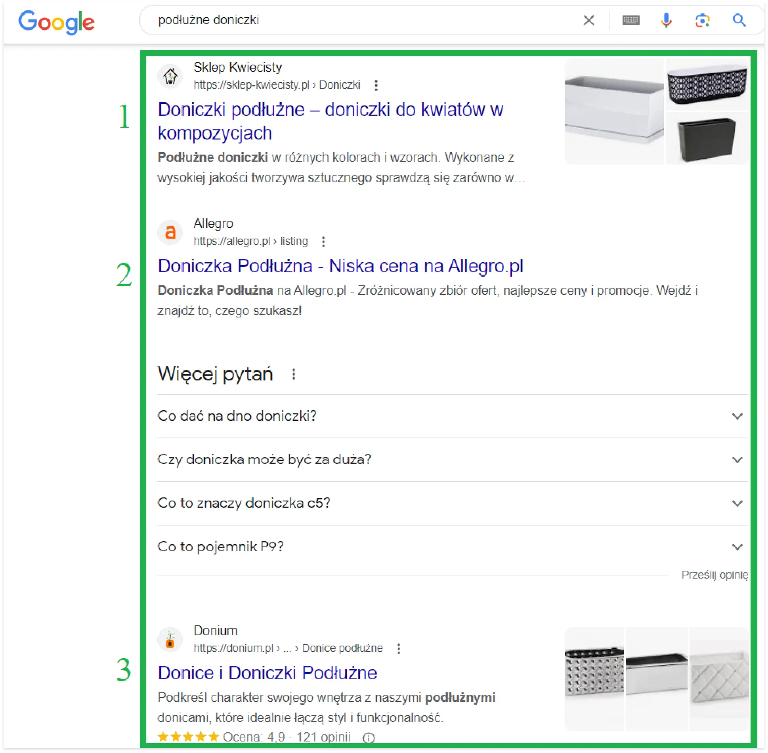The height and width of the screenshot is (753, 768).
Task: Clear the search query with the X icon
Action: click(x=588, y=20)
